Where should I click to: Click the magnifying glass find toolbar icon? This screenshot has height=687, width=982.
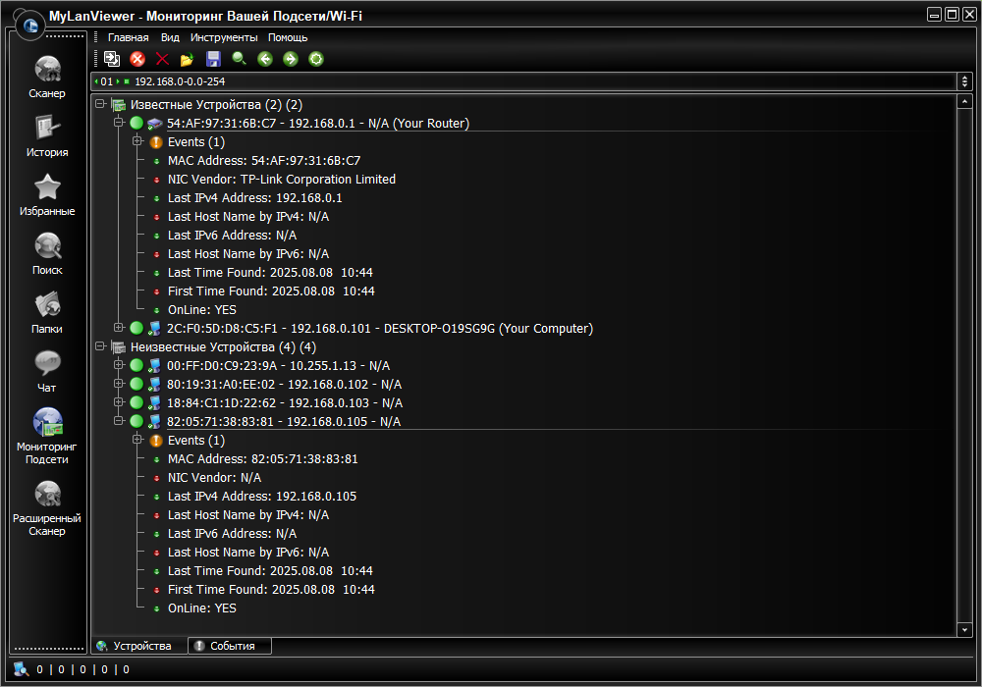point(240,59)
